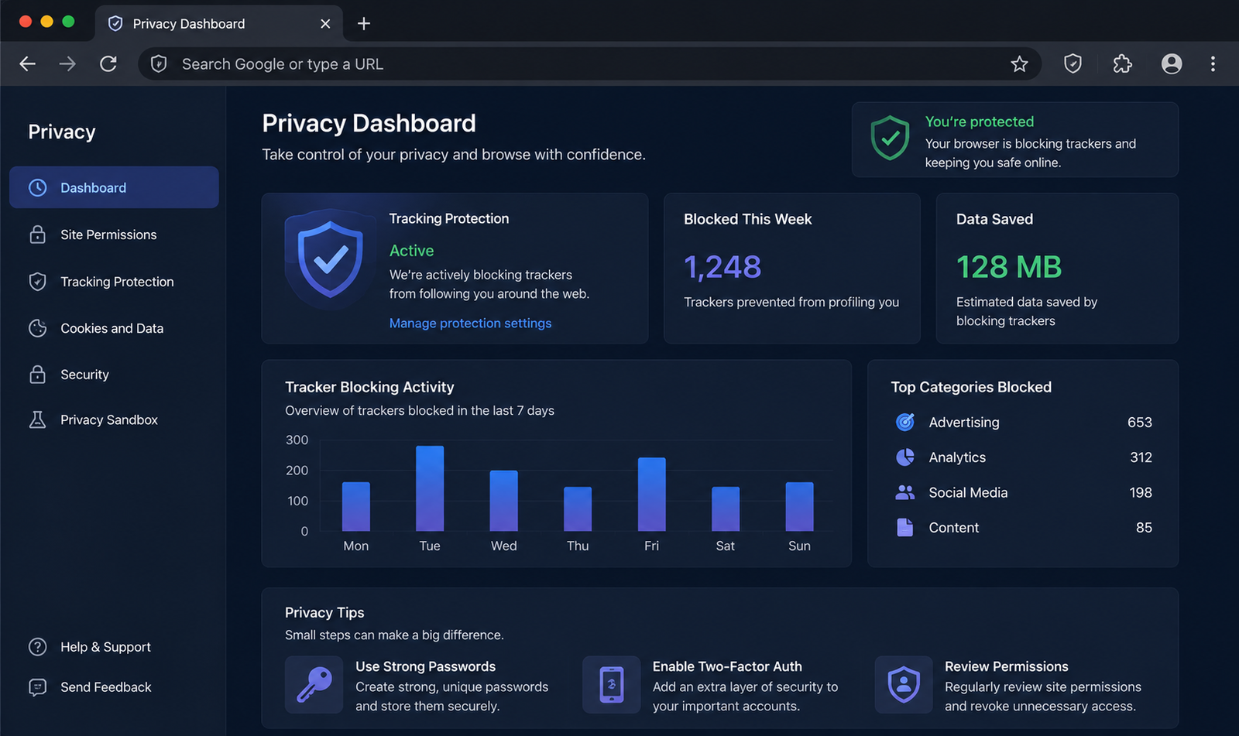
Task: Select the Mon bar in the chart
Action: click(x=356, y=507)
